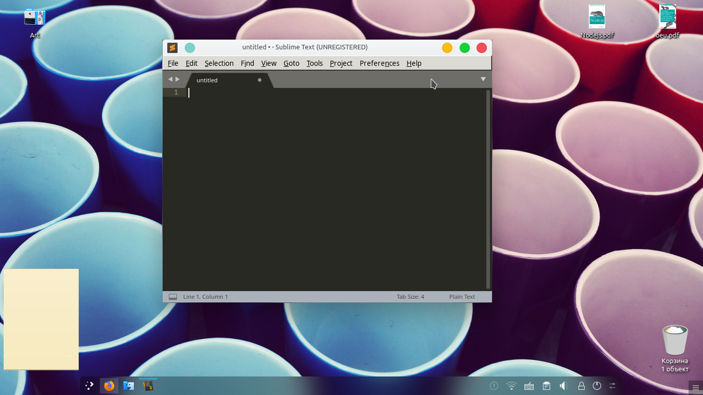Open the View menu
Image resolution: width=703 pixels, height=395 pixels.
click(x=269, y=63)
